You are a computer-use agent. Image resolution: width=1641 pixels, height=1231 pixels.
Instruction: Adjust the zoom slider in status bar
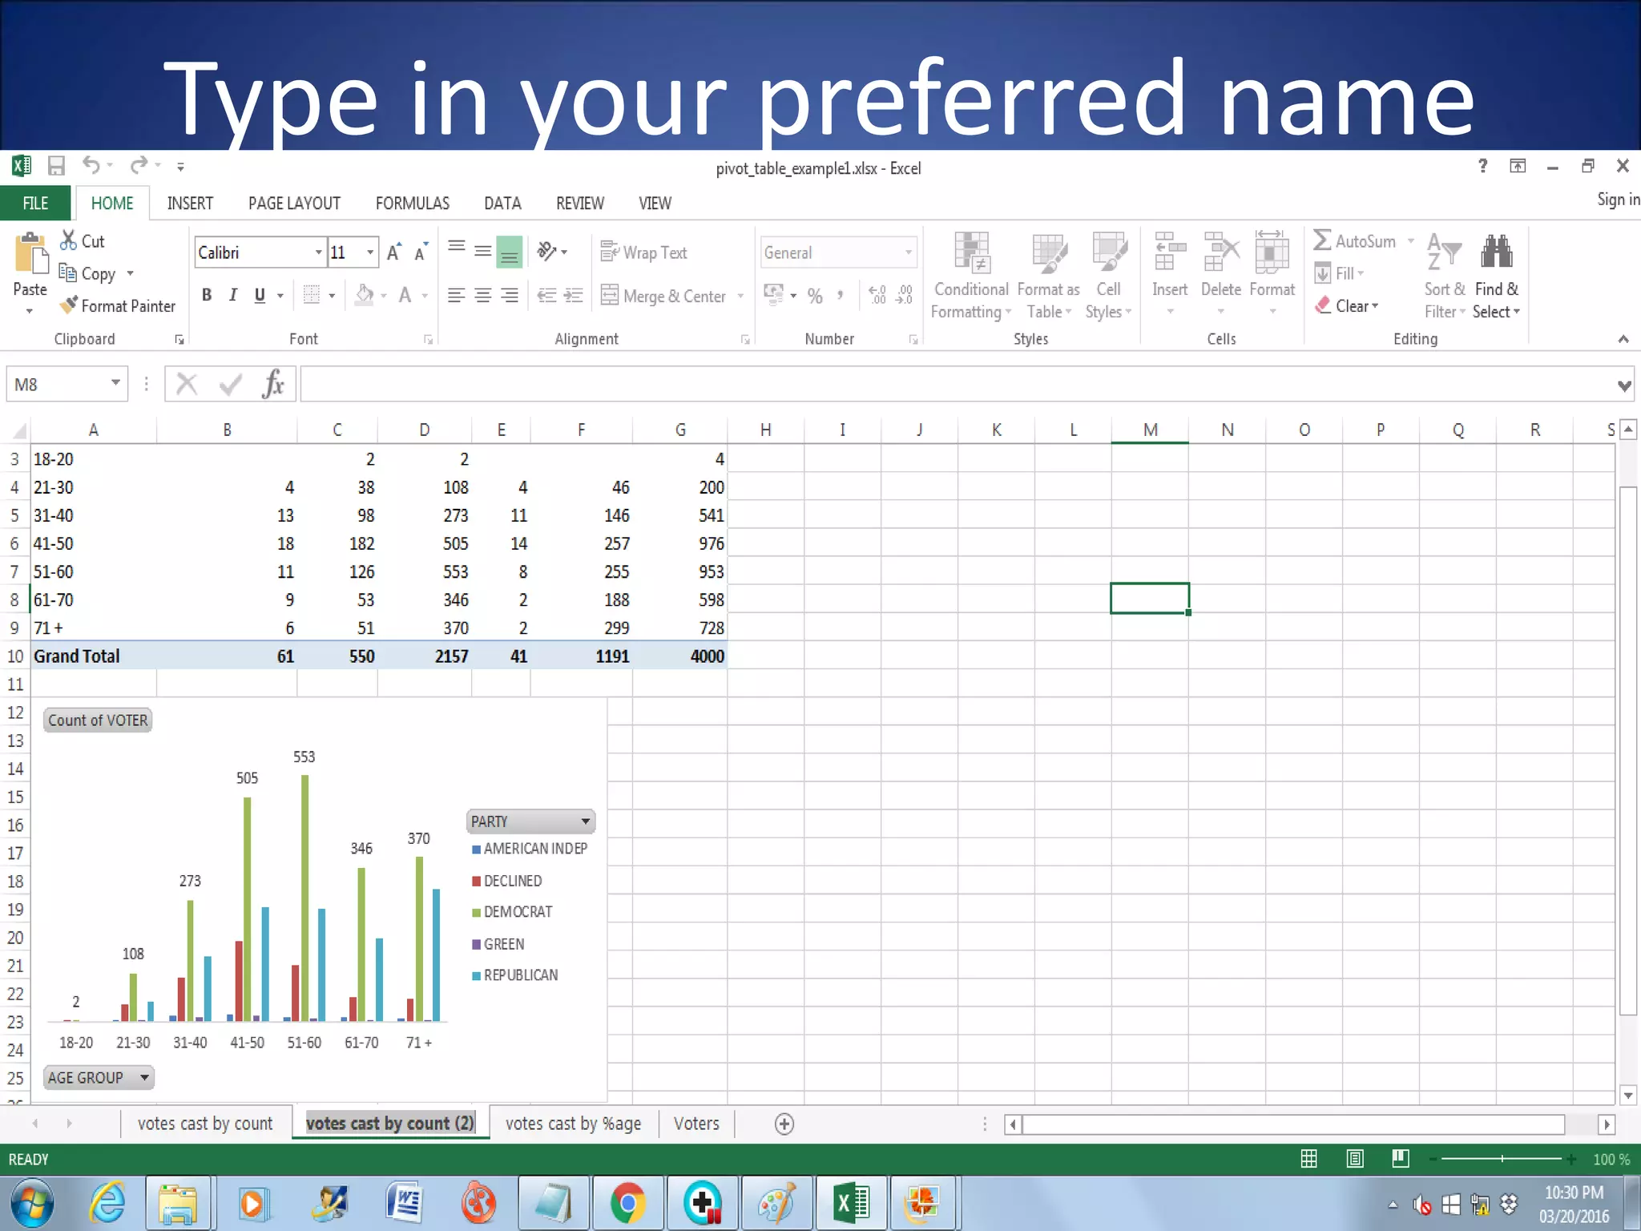[x=1502, y=1159]
